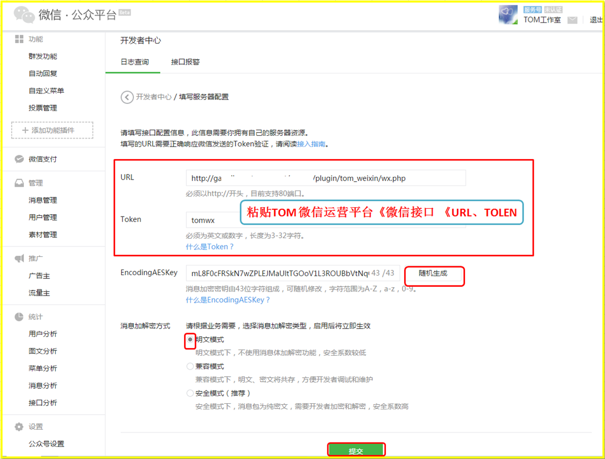The image size is (605, 459).
Task: Click the 设置 gear icon
Action: pyautogui.click(x=19, y=426)
